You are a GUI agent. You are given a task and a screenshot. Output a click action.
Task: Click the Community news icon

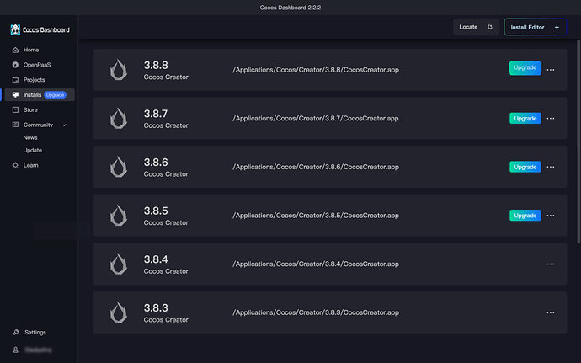tap(15, 125)
